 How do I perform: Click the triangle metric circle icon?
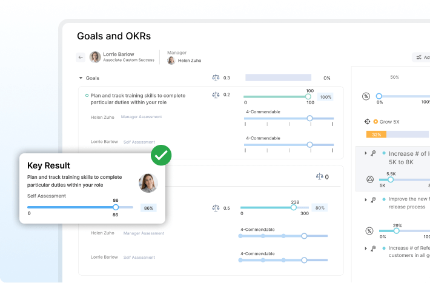(370, 179)
